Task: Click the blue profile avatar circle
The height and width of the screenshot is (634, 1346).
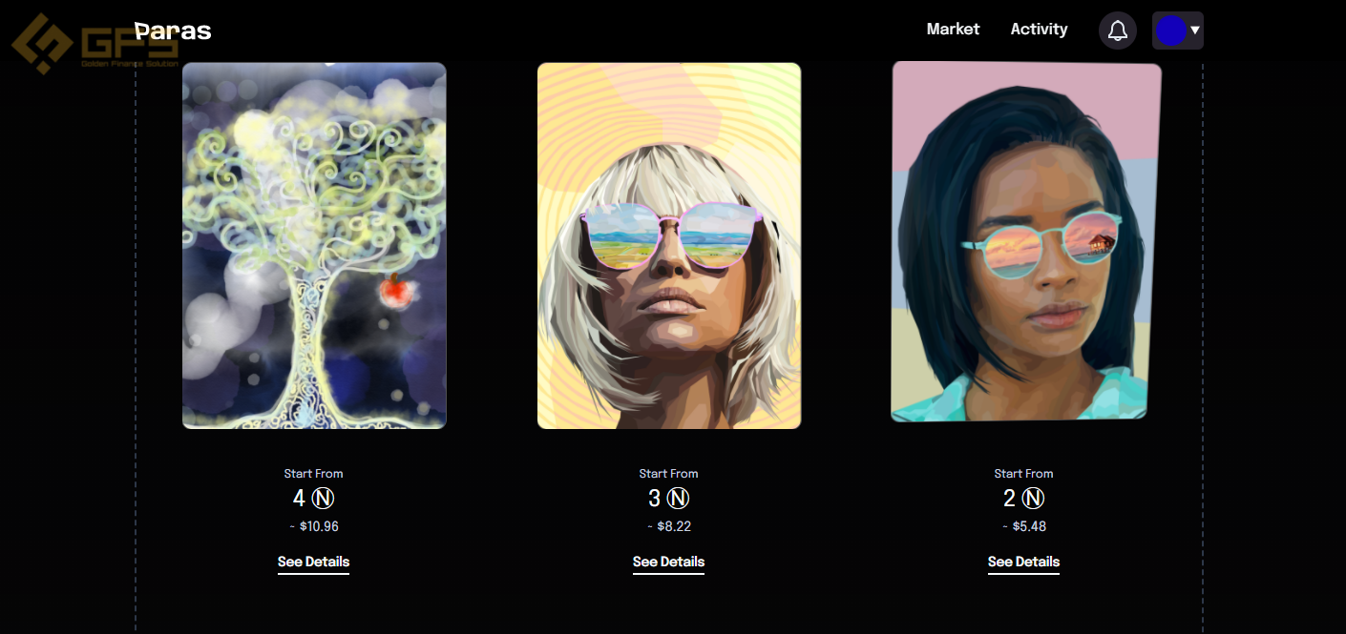Action: [x=1170, y=31]
